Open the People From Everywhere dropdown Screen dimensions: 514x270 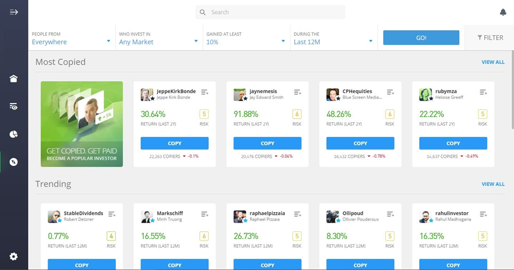72,38
